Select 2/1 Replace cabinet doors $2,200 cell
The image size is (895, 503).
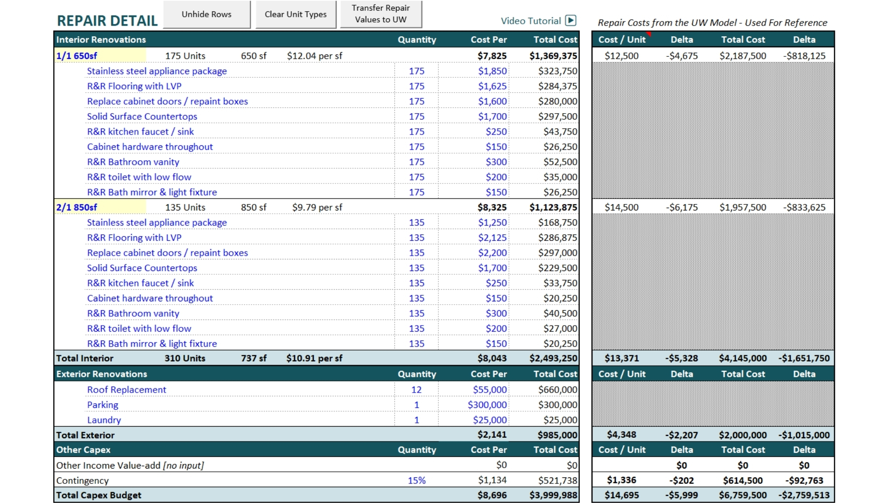pos(492,253)
